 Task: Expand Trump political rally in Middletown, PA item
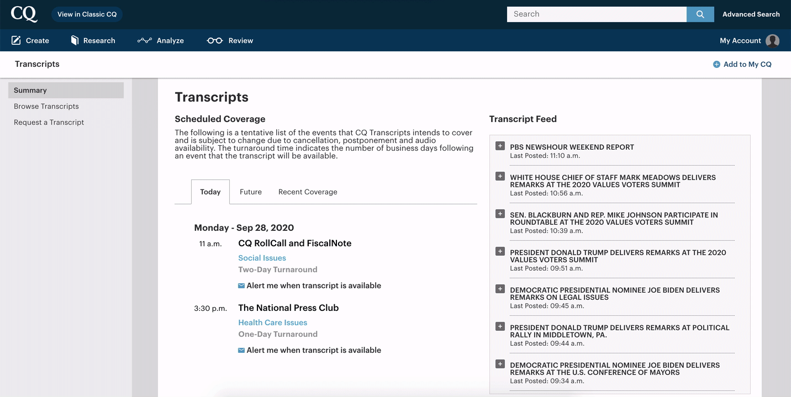point(500,326)
